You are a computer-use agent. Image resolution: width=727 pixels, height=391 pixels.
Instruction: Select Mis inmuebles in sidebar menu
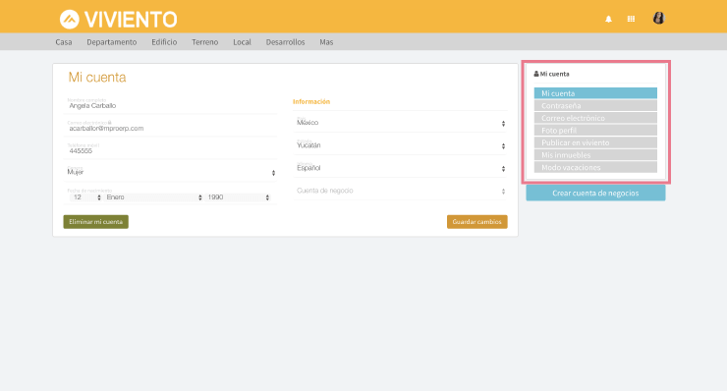(595, 155)
